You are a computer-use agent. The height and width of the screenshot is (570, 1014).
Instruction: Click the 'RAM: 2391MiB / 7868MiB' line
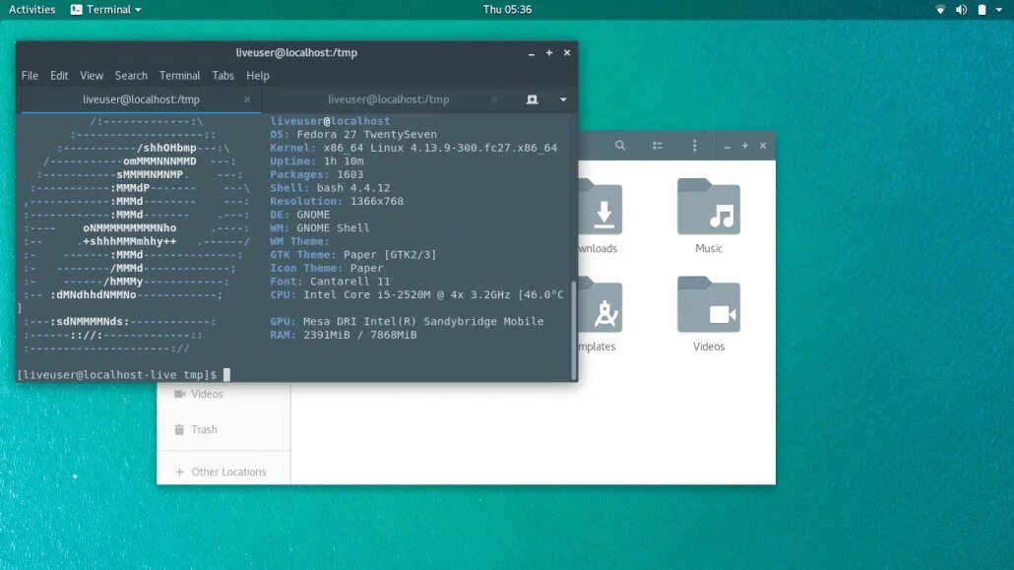point(344,335)
